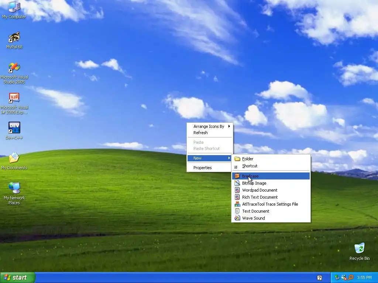The width and height of the screenshot is (378, 283).
Task: Click the 3:55 PM taskbar clock
Action: pos(364,277)
